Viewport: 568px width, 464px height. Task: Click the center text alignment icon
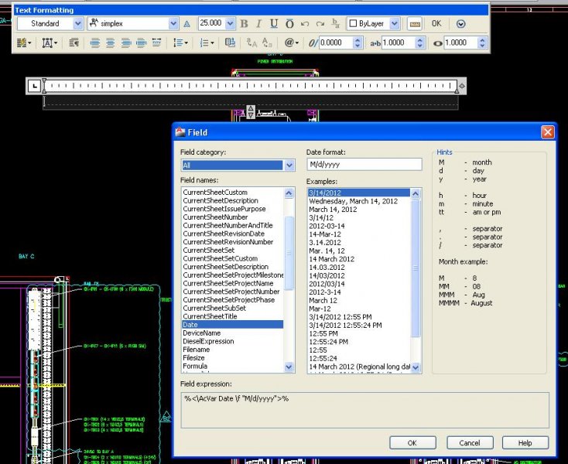pos(109,43)
